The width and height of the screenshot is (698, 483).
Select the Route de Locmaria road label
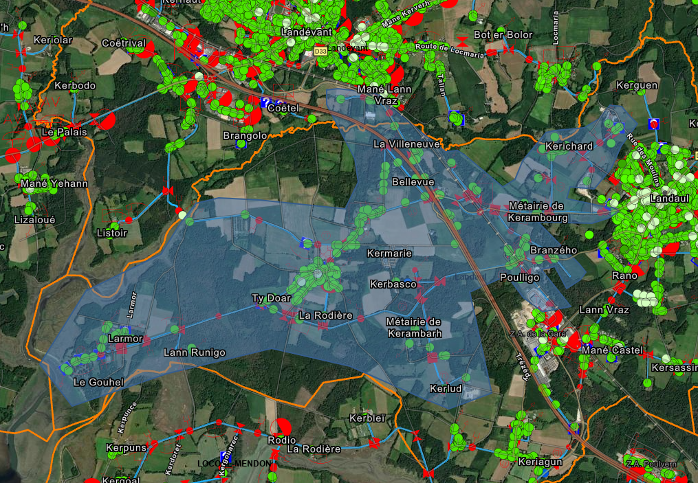(x=450, y=50)
